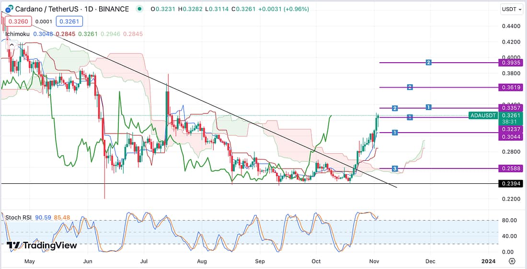The width and height of the screenshot is (527, 269).
Task: Click the red 0.3260 sell price button
Action: pyautogui.click(x=19, y=21)
